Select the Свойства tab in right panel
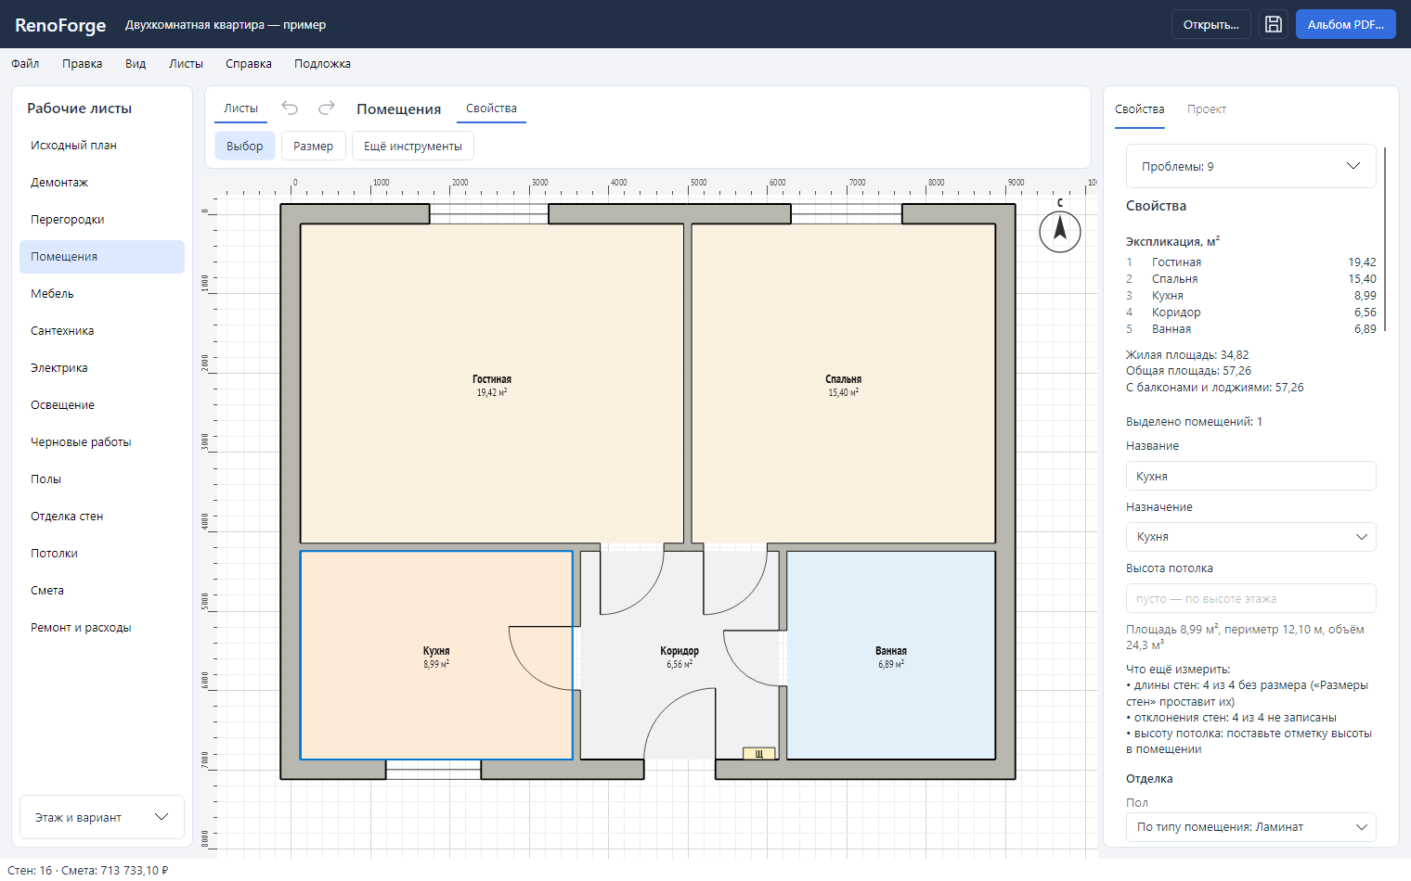The image size is (1411, 881). coord(1139,109)
